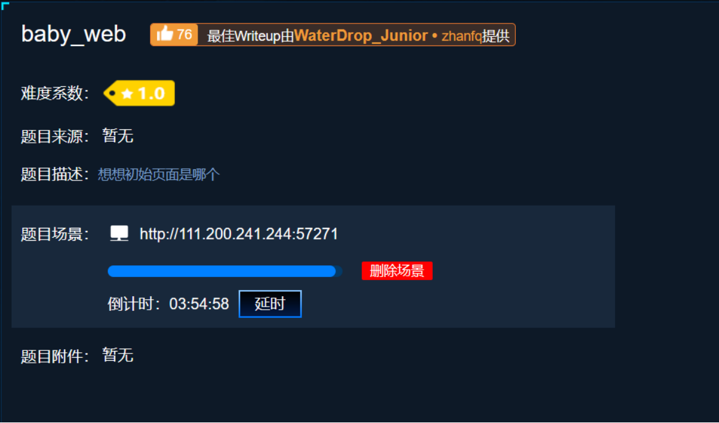The width and height of the screenshot is (719, 423).
Task: Open WaterDrop_Junior team link
Action: (x=361, y=35)
